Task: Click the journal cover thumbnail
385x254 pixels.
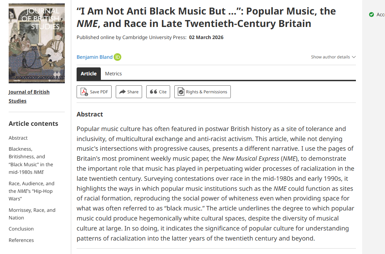Action: click(37, 43)
